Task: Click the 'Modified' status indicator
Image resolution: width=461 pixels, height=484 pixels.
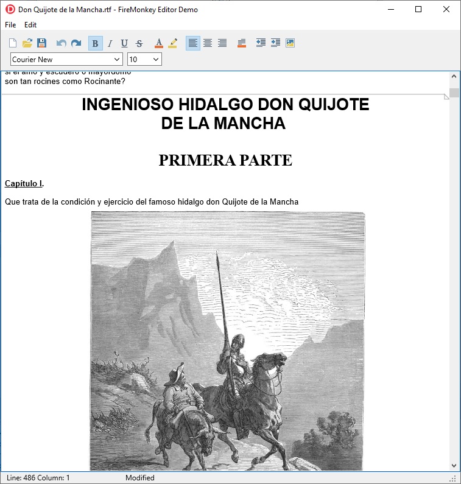Action: pos(140,478)
